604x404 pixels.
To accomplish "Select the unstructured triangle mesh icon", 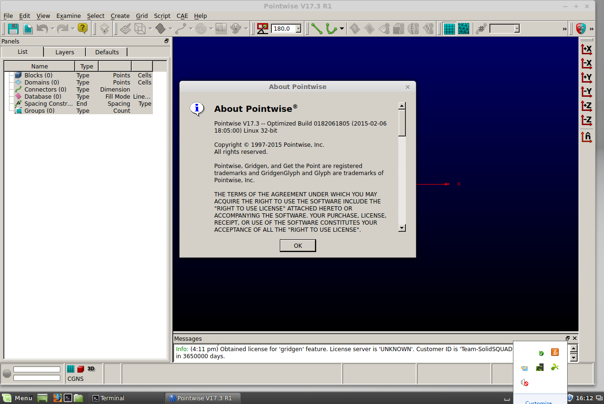I will (x=464, y=28).
